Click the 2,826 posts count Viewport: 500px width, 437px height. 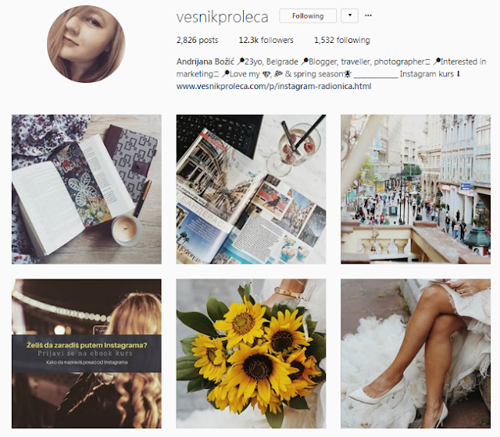coord(197,40)
